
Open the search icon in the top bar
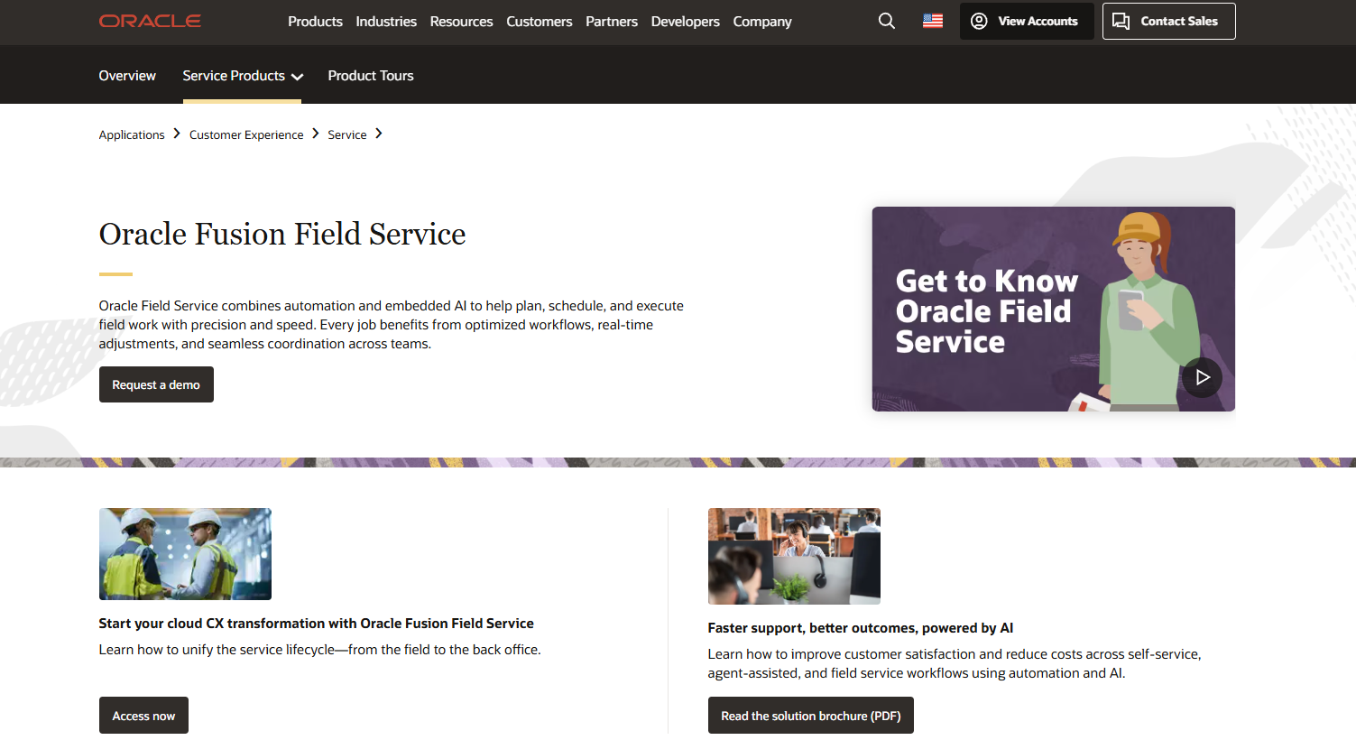(x=886, y=20)
